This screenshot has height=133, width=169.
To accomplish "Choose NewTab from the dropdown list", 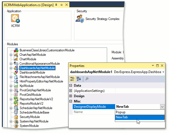I will [140, 117].
